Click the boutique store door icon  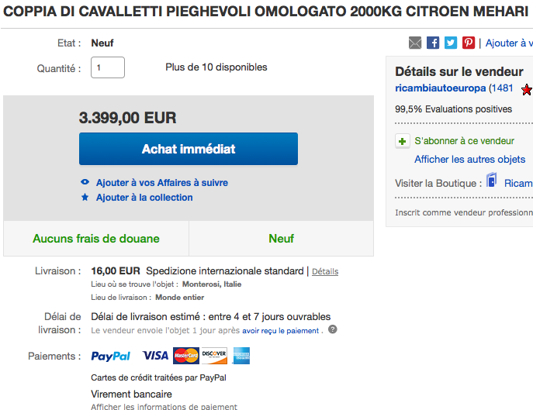pos(492,180)
